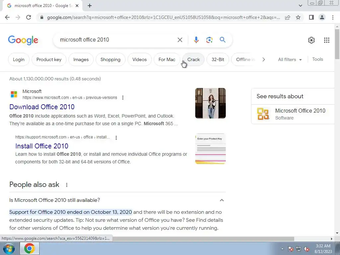Click the Action Center flag tray icon
This screenshot has height=255, width=340.
[x=291, y=249]
